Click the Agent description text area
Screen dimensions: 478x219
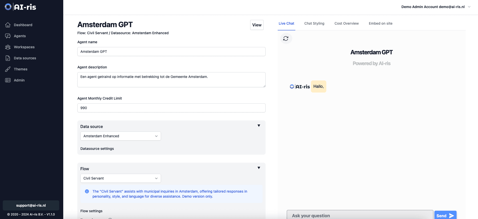171,80
